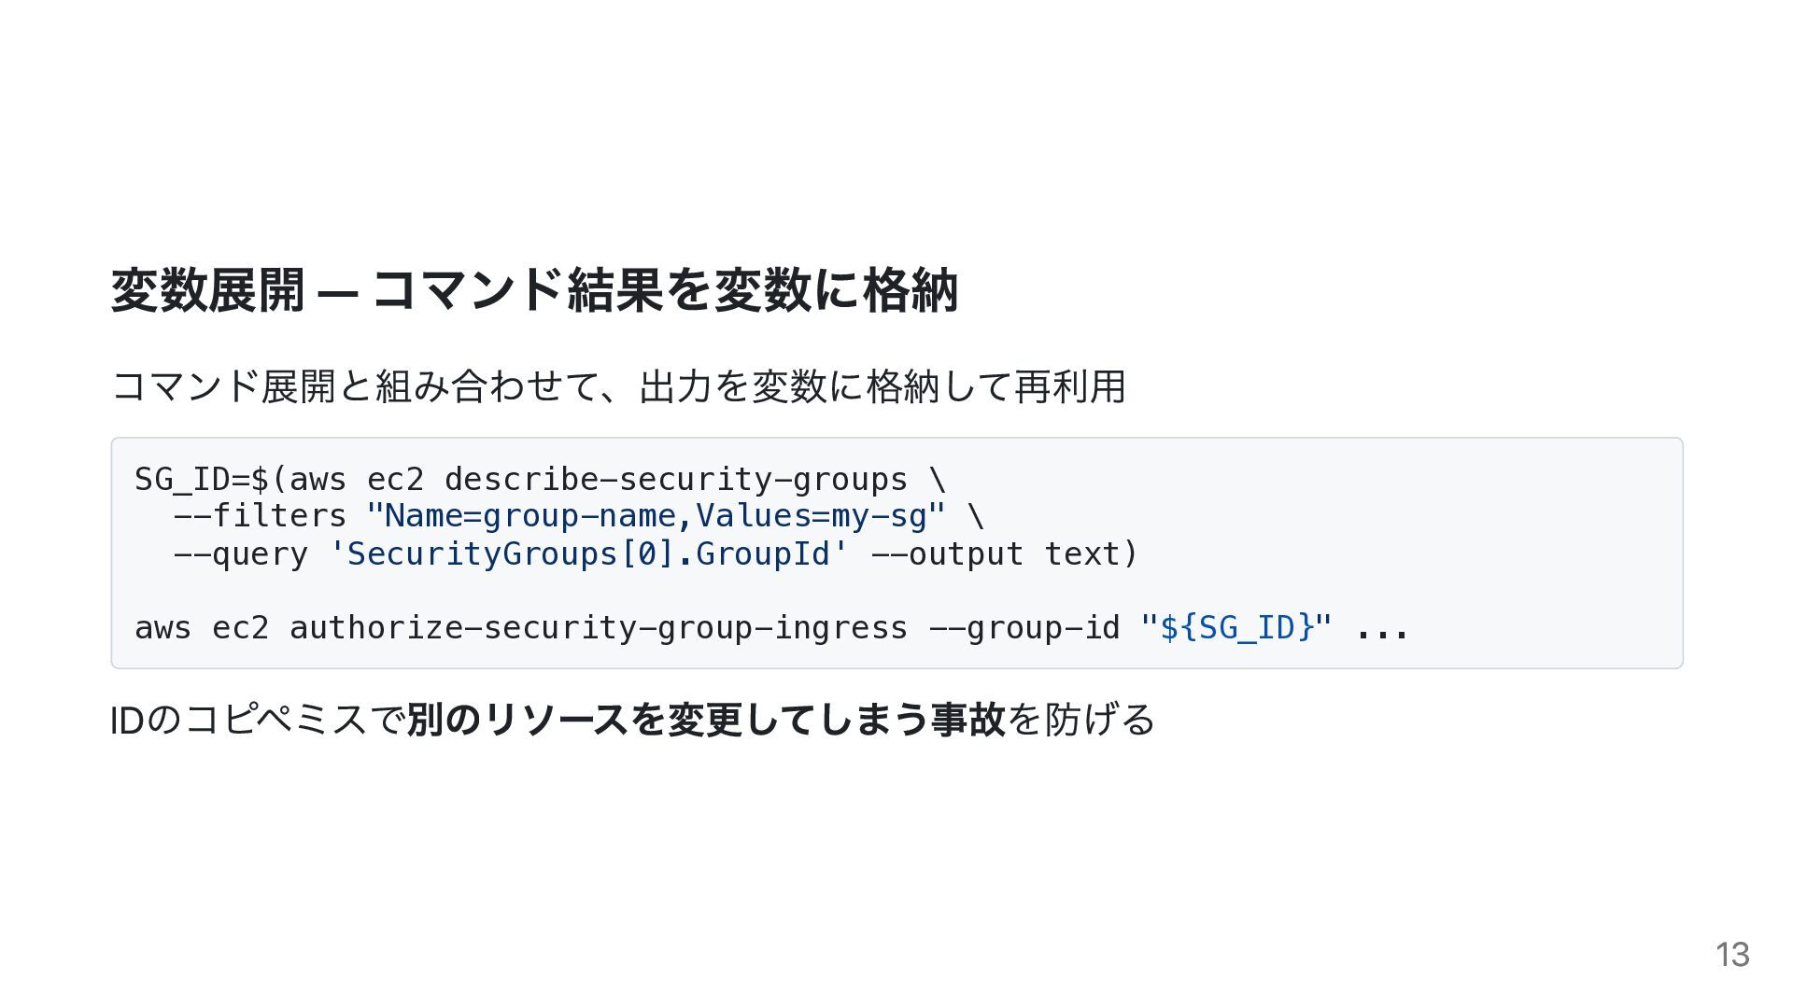This screenshot has height=1008, width=1793.
Task: Click the IDのコピペミスで text
Action: pyautogui.click(x=258, y=720)
